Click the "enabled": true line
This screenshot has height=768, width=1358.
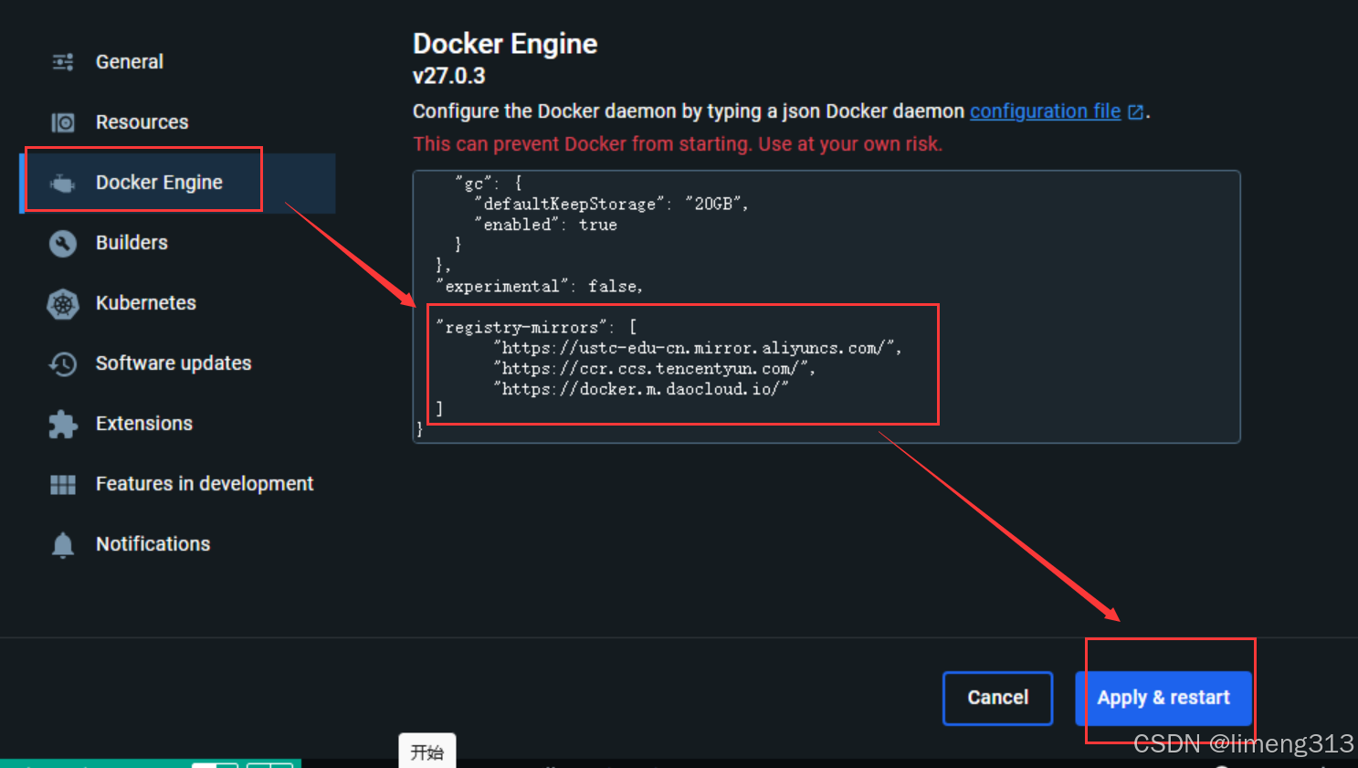[545, 225]
